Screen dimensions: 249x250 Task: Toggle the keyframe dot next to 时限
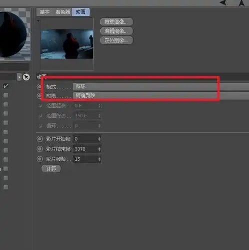click(x=39, y=96)
